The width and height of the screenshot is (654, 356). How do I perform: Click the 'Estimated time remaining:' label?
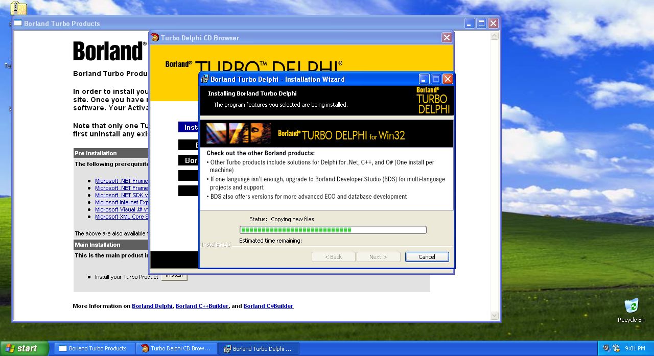pos(270,241)
